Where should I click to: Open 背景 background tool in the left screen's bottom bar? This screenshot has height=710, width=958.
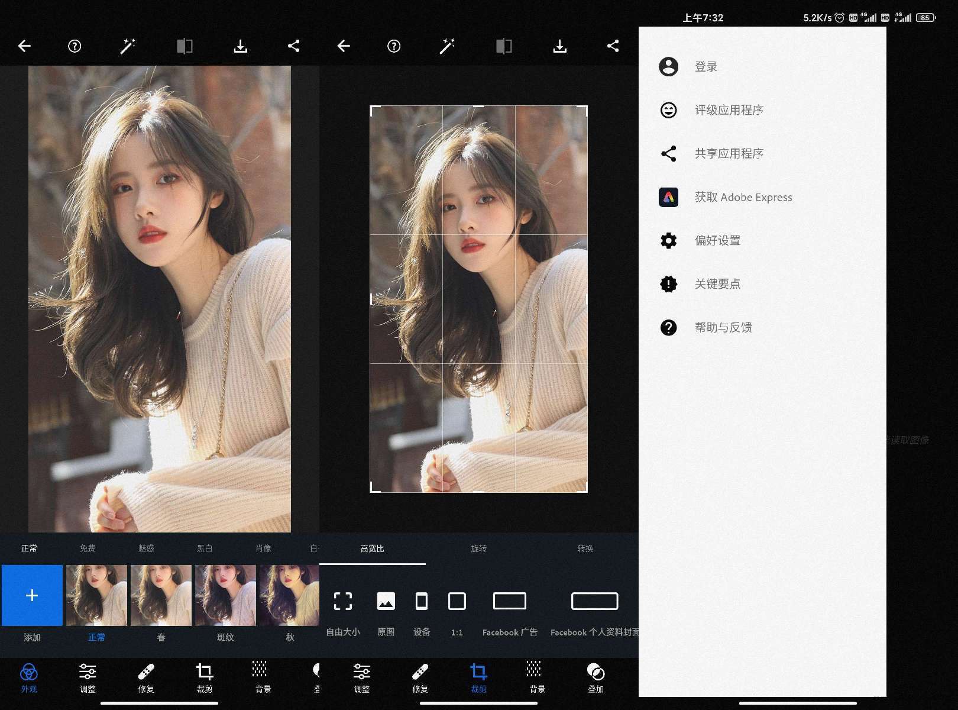point(263,678)
